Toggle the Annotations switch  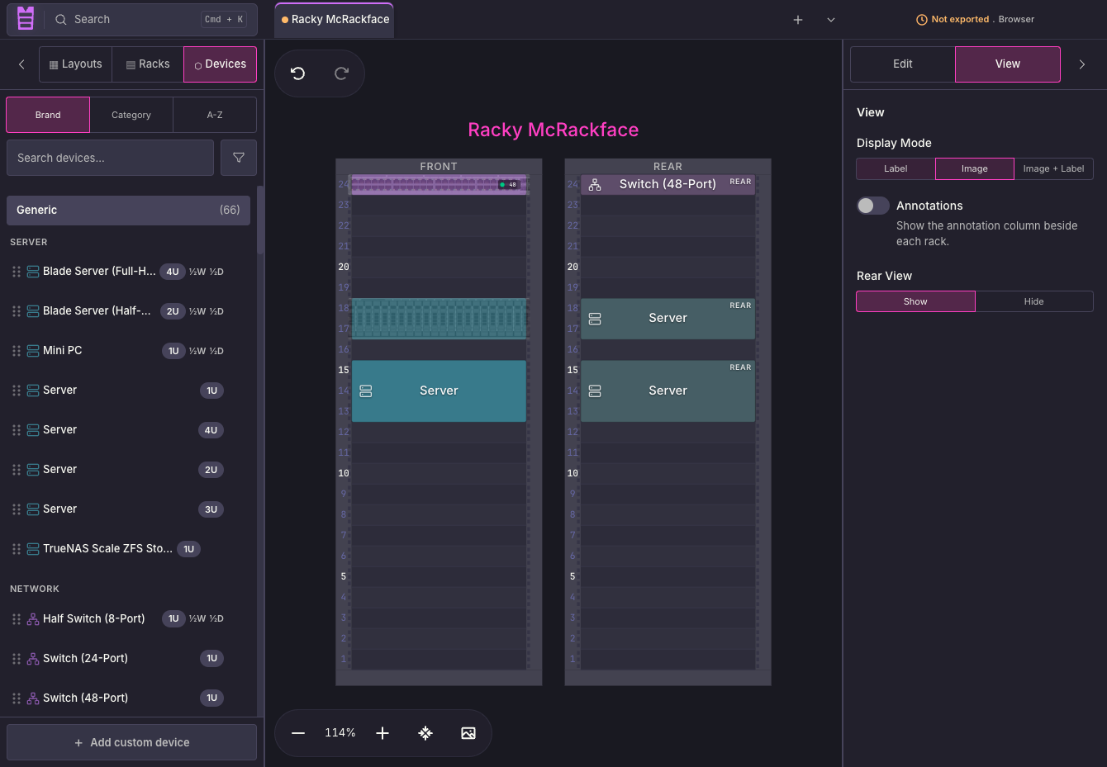point(872,206)
